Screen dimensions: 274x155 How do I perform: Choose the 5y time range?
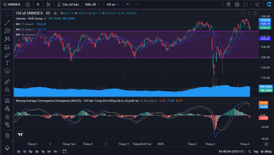[x=19, y=151]
